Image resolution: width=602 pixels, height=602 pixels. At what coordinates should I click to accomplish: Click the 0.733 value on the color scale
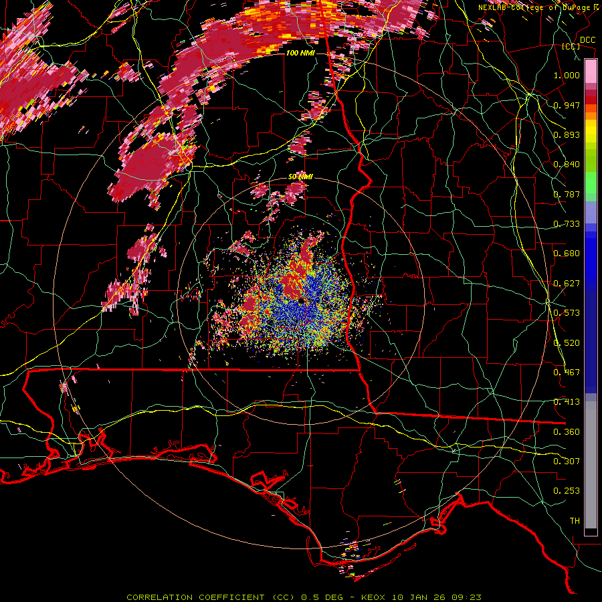(x=567, y=224)
